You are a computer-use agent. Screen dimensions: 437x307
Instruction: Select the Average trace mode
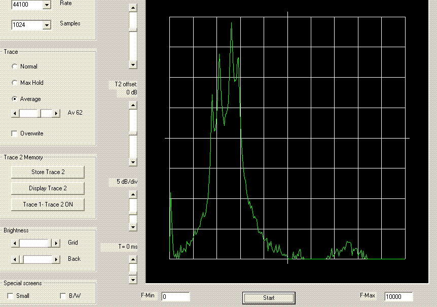click(x=15, y=99)
